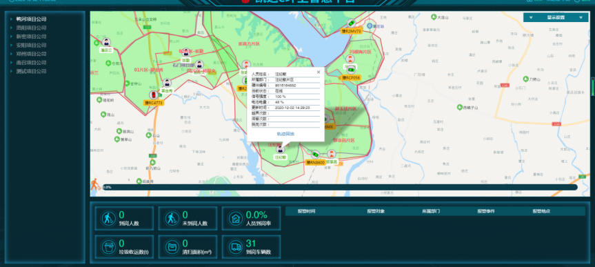Select the vehicle marker 豫RN8600
This screenshot has height=267, width=595.
pos(315,155)
